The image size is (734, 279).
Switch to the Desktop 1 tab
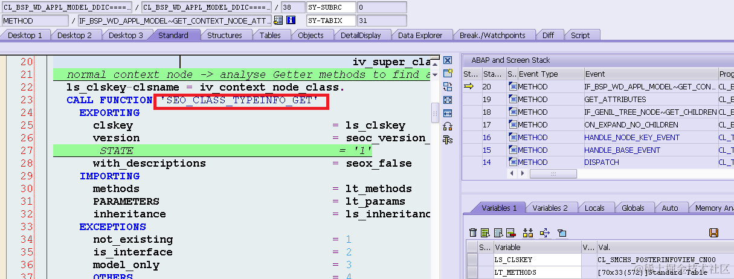(x=25, y=35)
